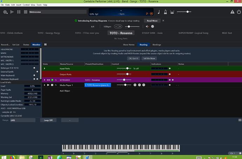Toggle the metronome icon in the toolbar

click(x=165, y=12)
